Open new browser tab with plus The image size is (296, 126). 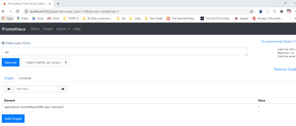tap(58, 3)
